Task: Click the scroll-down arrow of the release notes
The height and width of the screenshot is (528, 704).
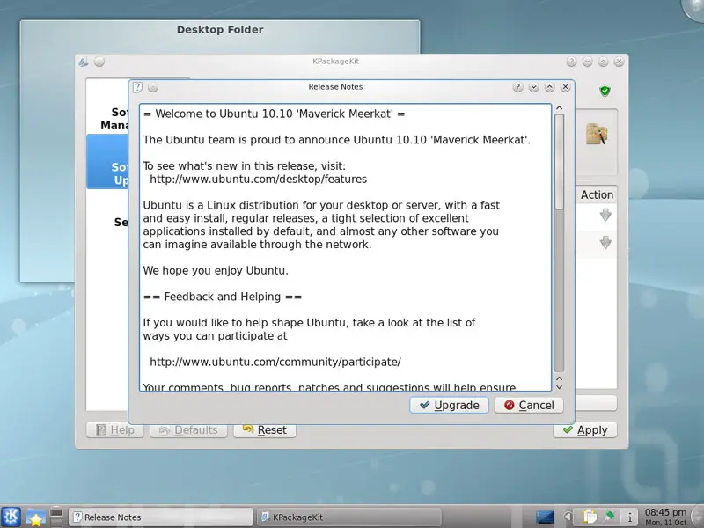Action: [x=559, y=387]
